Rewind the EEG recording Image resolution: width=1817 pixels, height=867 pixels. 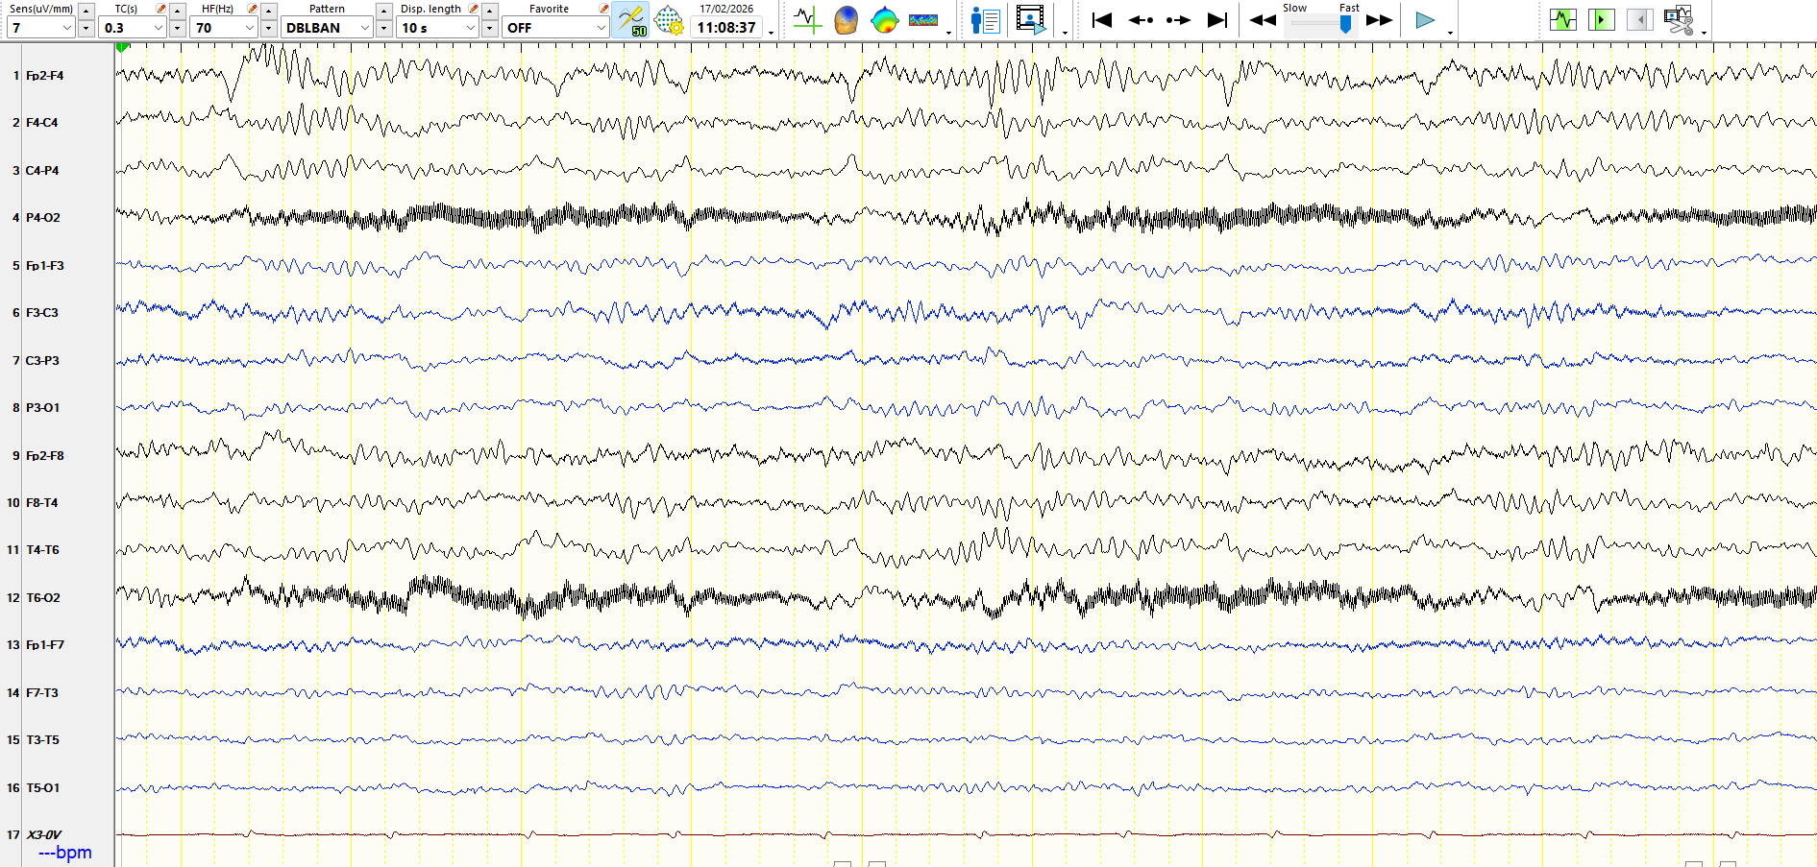[x=1263, y=20]
